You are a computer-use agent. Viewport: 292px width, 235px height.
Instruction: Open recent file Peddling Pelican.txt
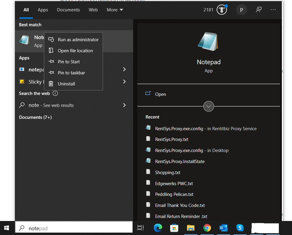pyautogui.click(x=174, y=194)
